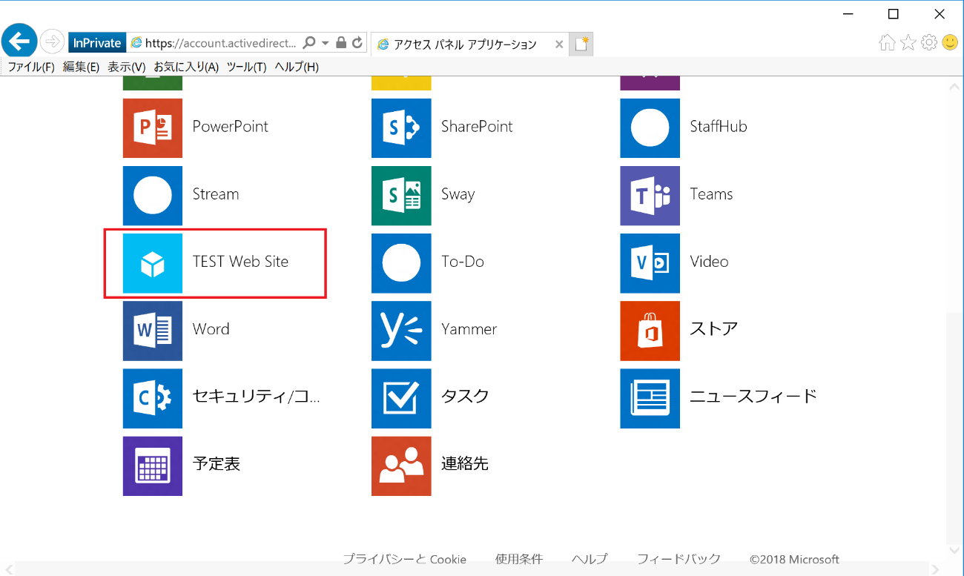The image size is (964, 576).
Task: Open the Stream app tile icon
Action: click(153, 196)
